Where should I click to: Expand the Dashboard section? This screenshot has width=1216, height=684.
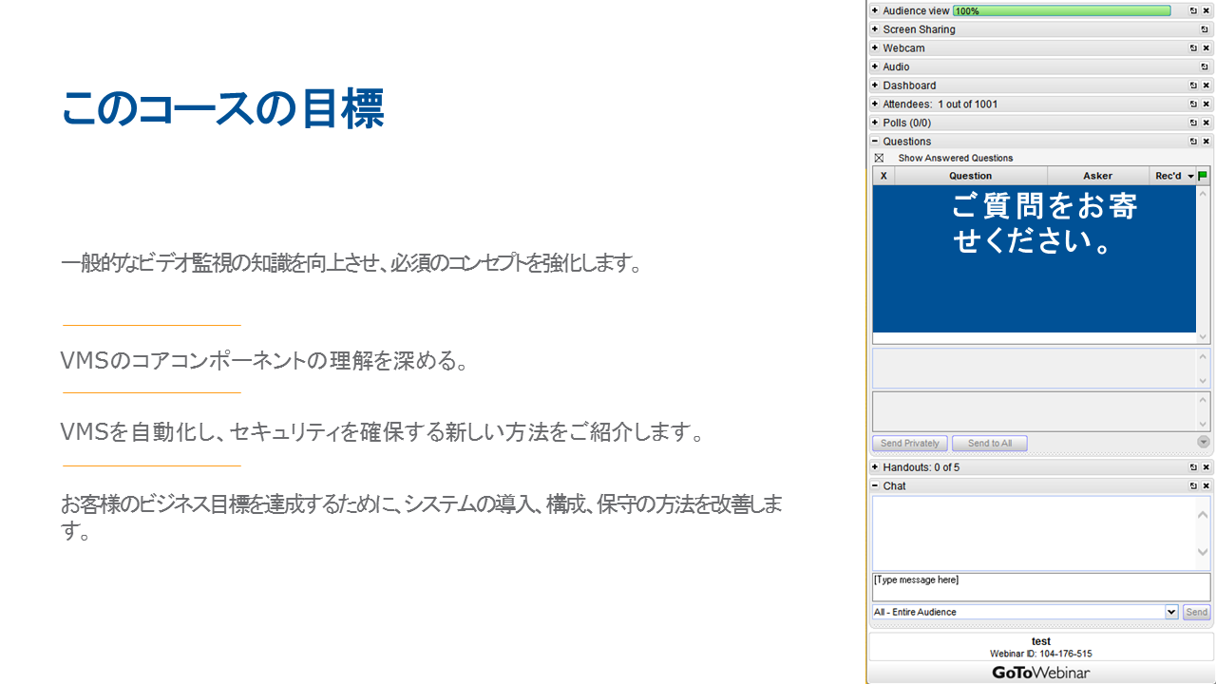[875, 85]
